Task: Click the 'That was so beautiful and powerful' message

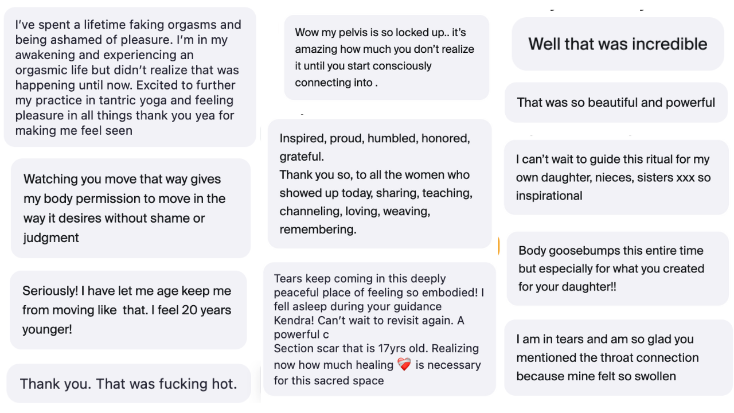Action: coord(616,103)
